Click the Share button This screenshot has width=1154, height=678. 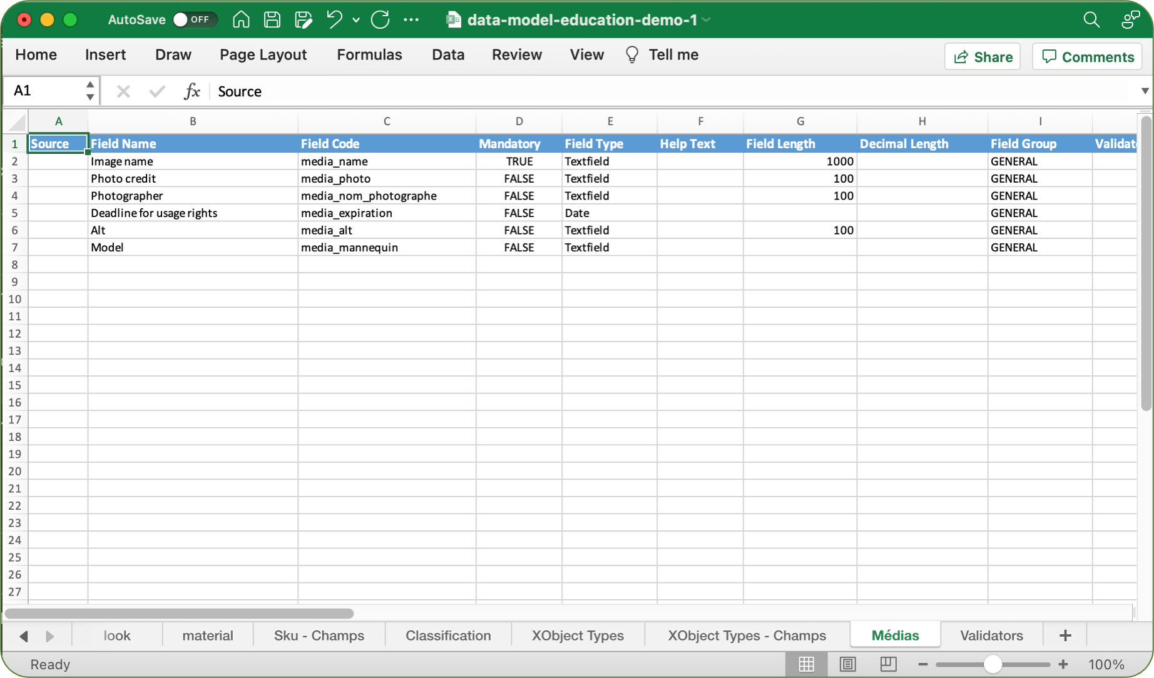[983, 57]
